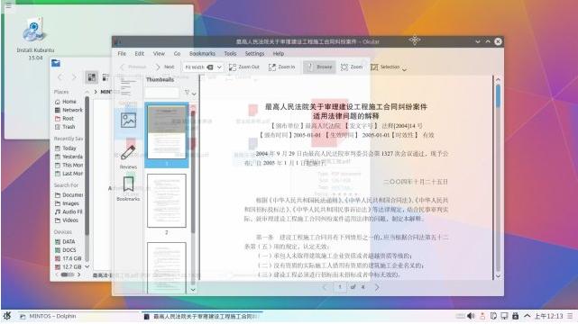Open the Edit menu in Okular
The width and height of the screenshot is (578, 324).
click(x=140, y=54)
